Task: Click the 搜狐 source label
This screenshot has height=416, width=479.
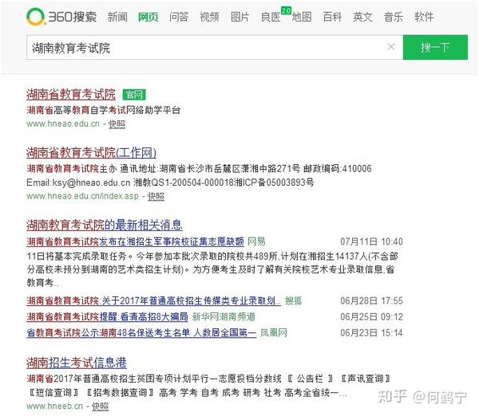Action: 293,301
